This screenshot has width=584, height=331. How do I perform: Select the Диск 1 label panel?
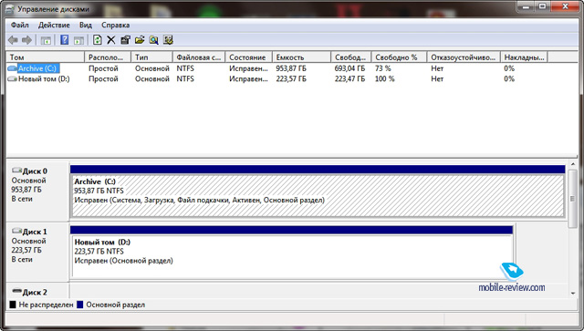(37, 252)
